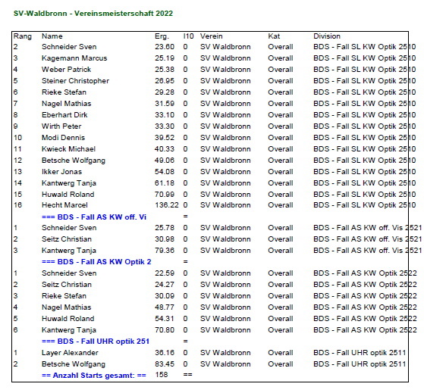Select the Erg. column header
Image resolution: width=424 pixels, height=390 pixels.
point(162,36)
